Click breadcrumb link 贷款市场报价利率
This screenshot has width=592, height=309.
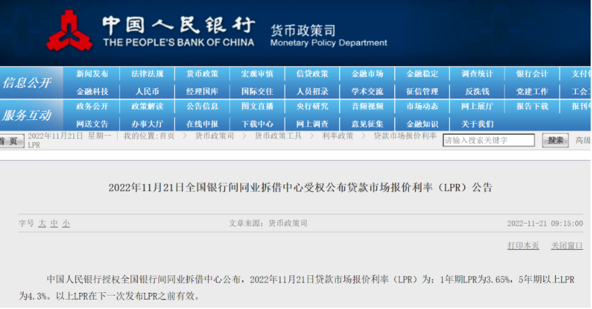pyautogui.click(x=405, y=136)
